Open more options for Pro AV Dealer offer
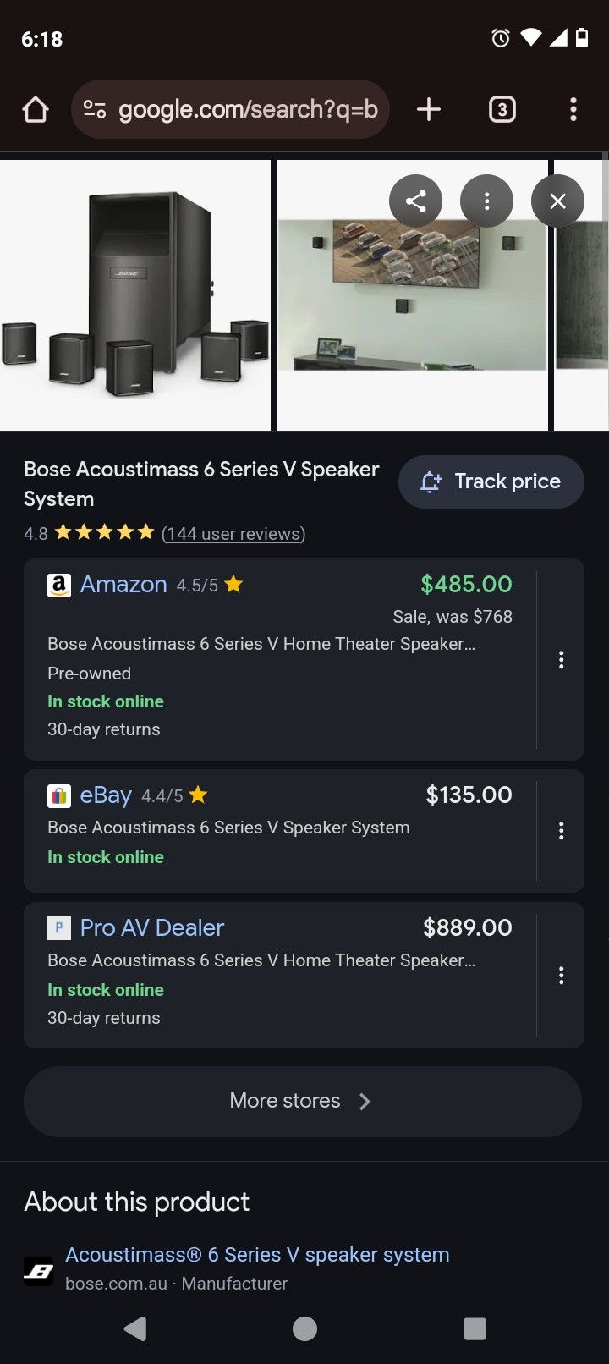Viewport: 609px width, 1364px height. click(x=561, y=976)
